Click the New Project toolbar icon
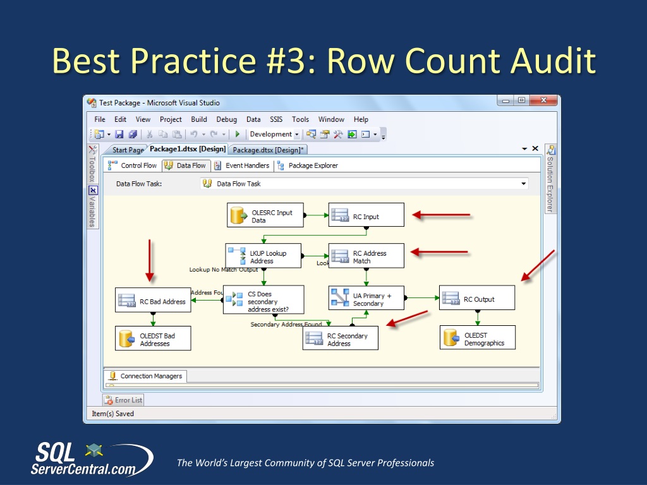 [99, 134]
